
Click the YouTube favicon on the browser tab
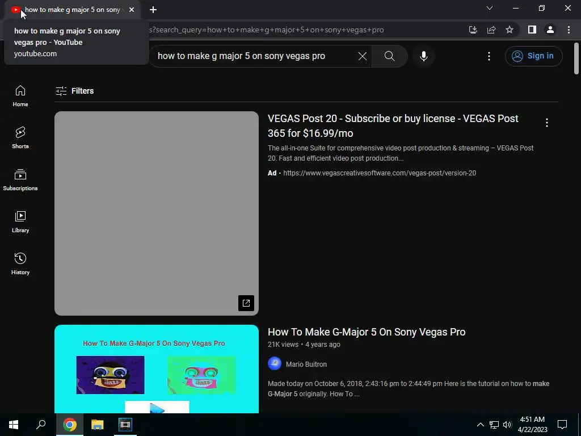coord(15,10)
